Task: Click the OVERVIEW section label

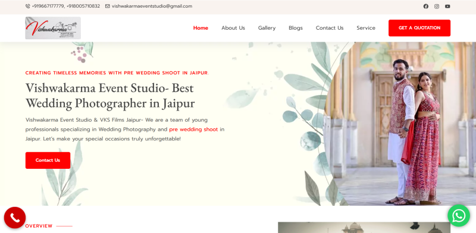Action: pos(39,226)
